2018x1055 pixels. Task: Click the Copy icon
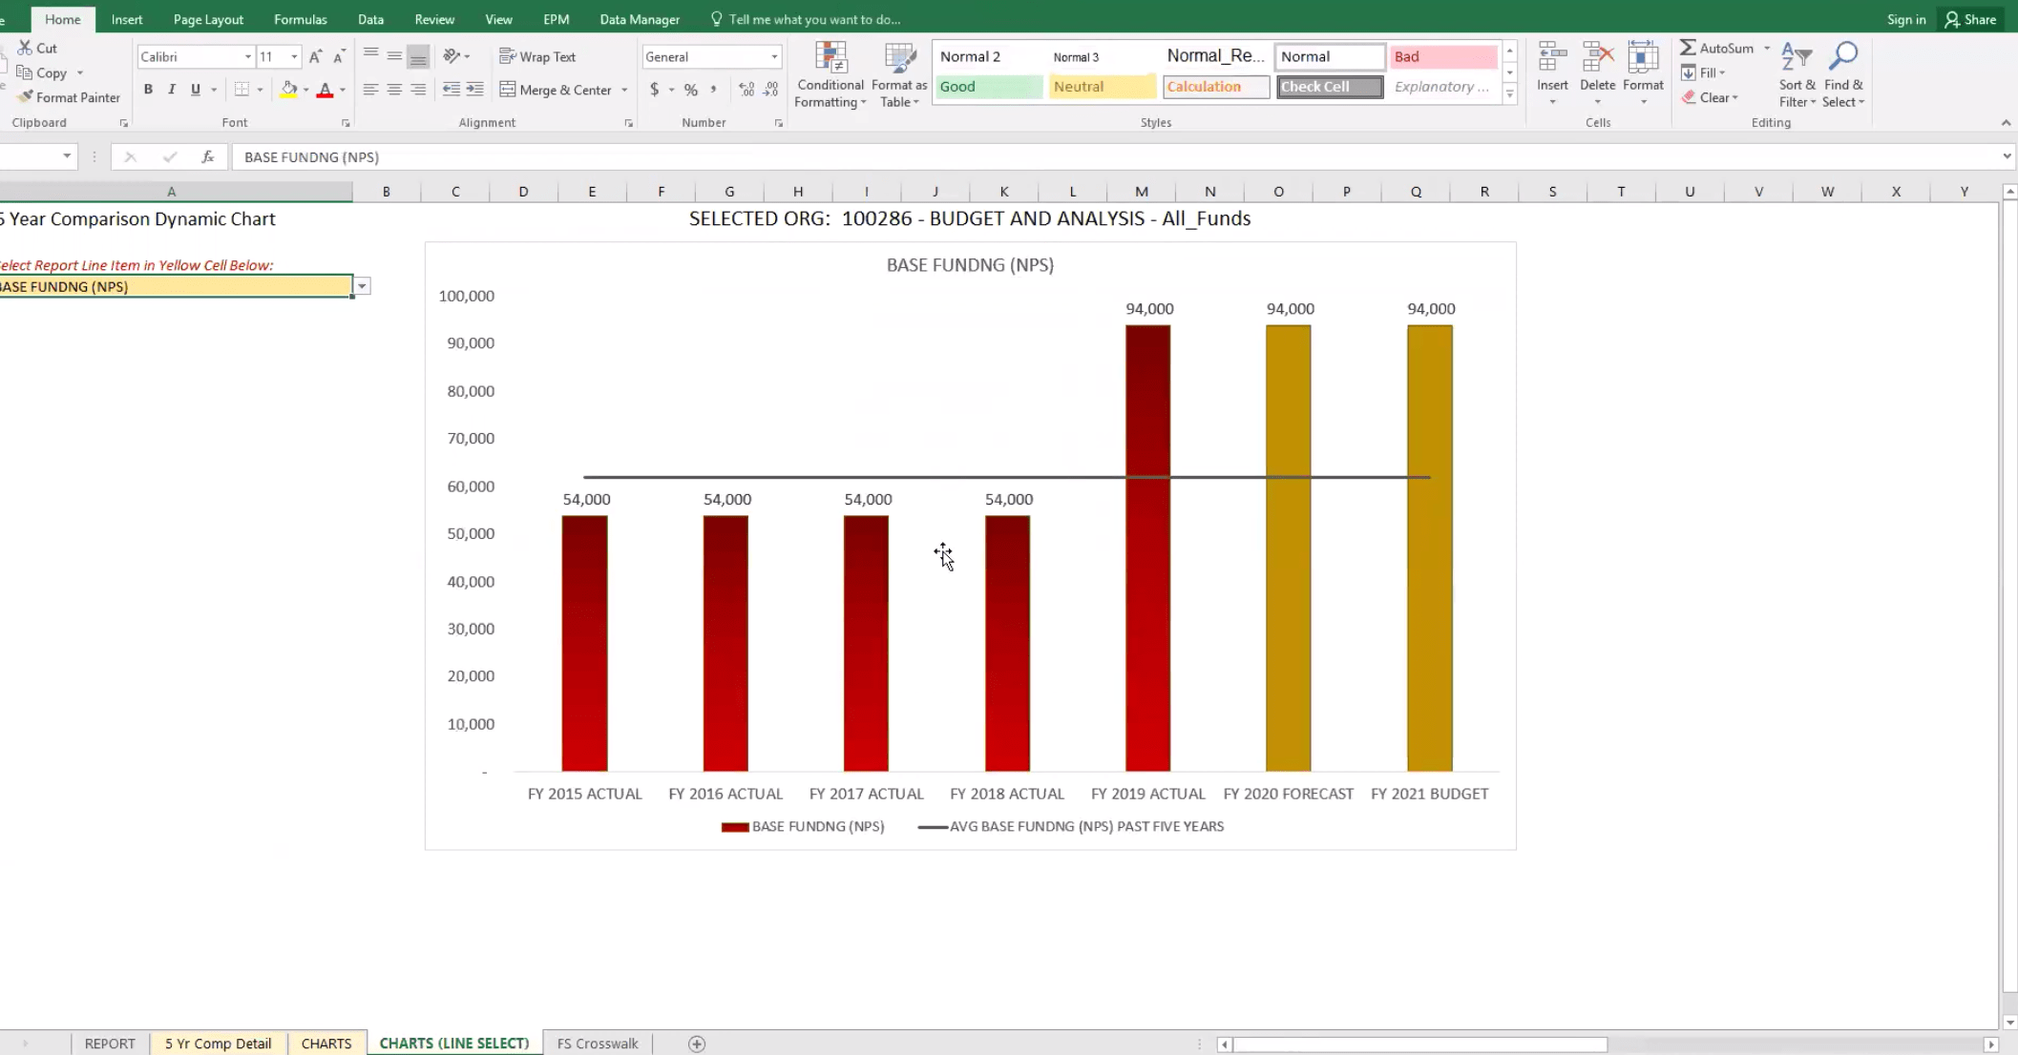click(25, 73)
